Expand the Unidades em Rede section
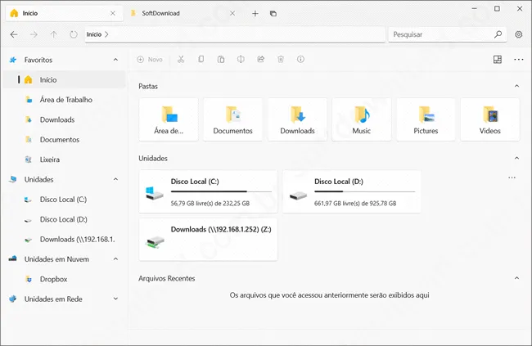 (x=115, y=299)
